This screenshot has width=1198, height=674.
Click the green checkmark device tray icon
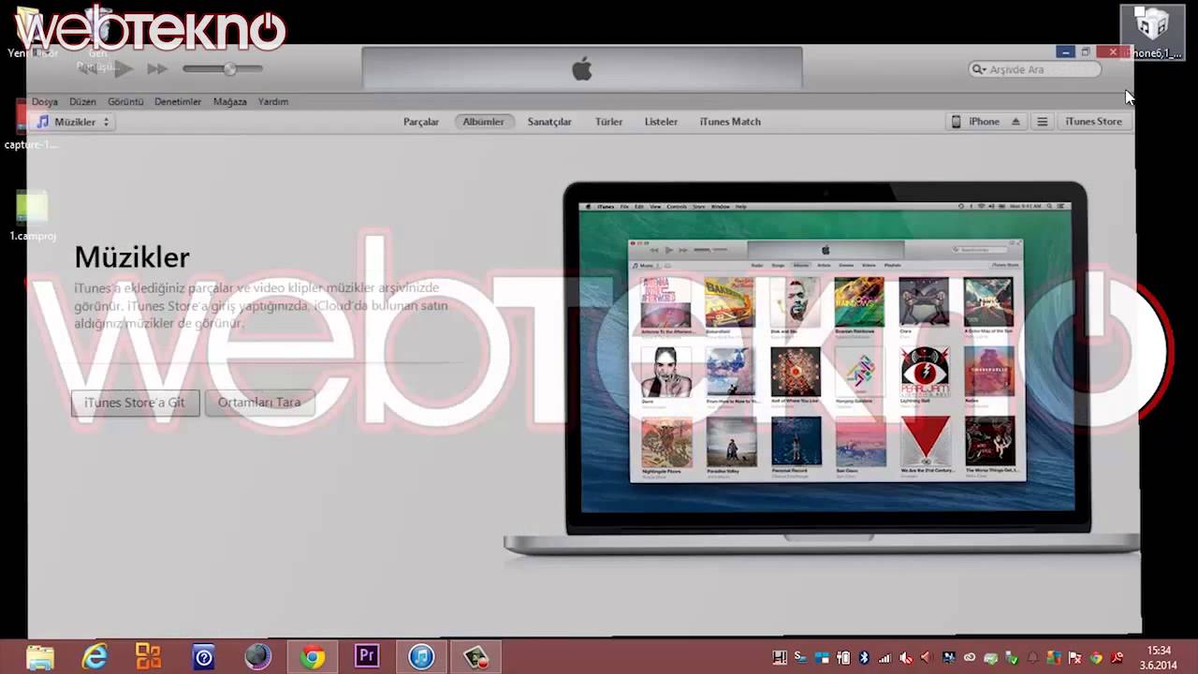point(1012,658)
